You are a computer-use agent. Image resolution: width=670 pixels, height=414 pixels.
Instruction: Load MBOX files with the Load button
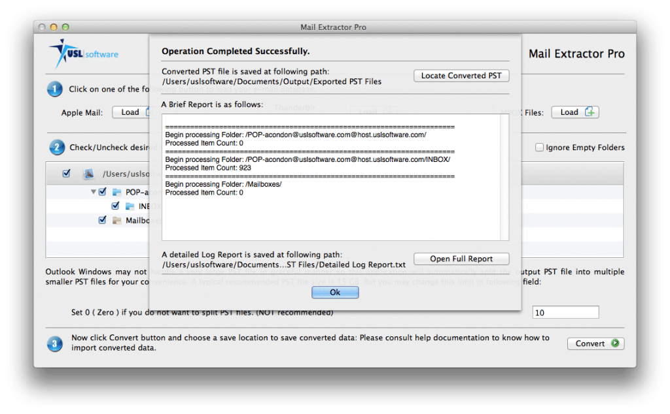[x=574, y=112]
